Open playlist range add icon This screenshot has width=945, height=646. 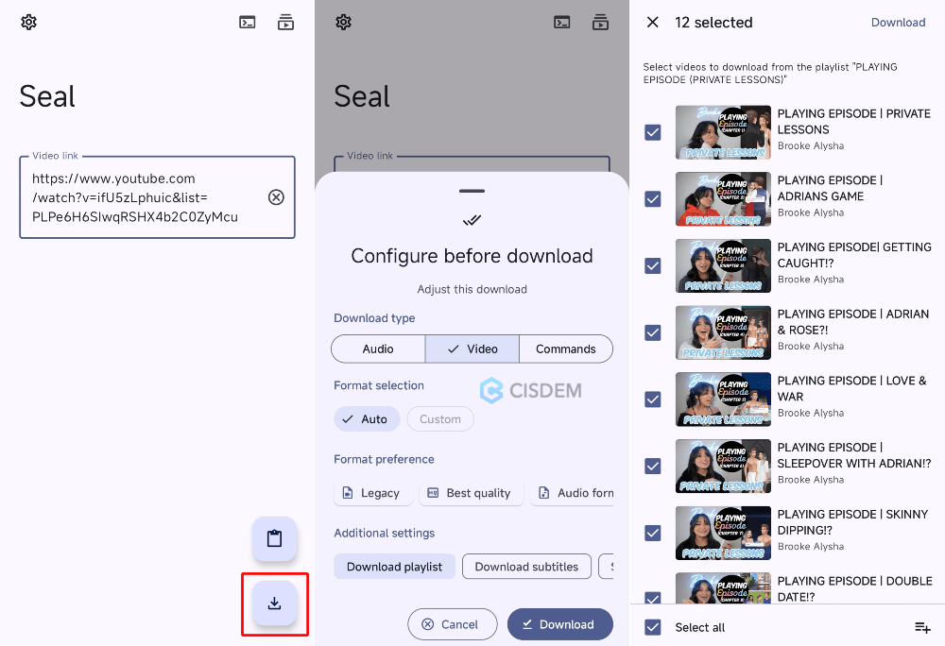922,627
